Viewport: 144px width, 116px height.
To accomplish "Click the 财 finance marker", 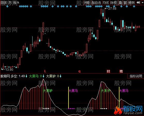I will point(108,71).
